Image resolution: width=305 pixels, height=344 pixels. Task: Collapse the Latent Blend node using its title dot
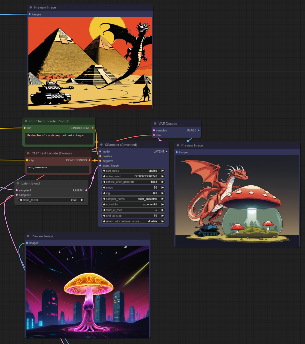18,183
